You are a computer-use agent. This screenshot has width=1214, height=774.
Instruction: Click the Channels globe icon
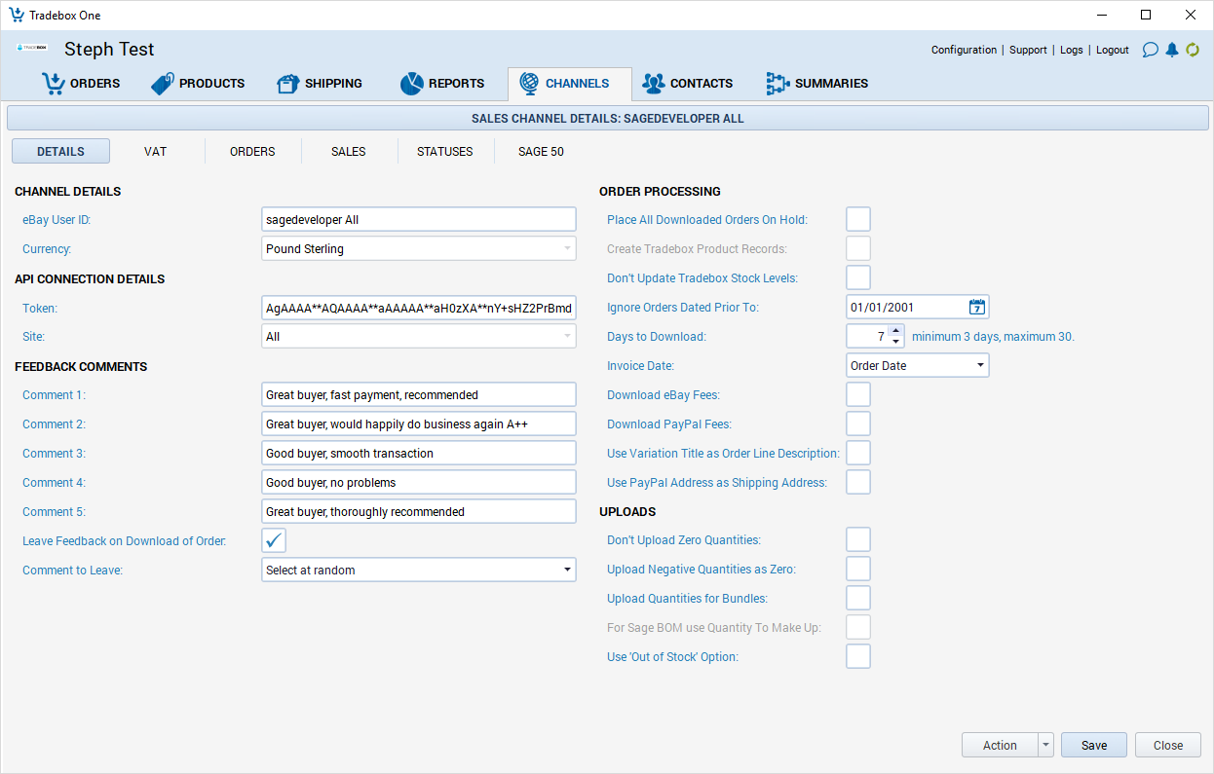pyautogui.click(x=529, y=84)
